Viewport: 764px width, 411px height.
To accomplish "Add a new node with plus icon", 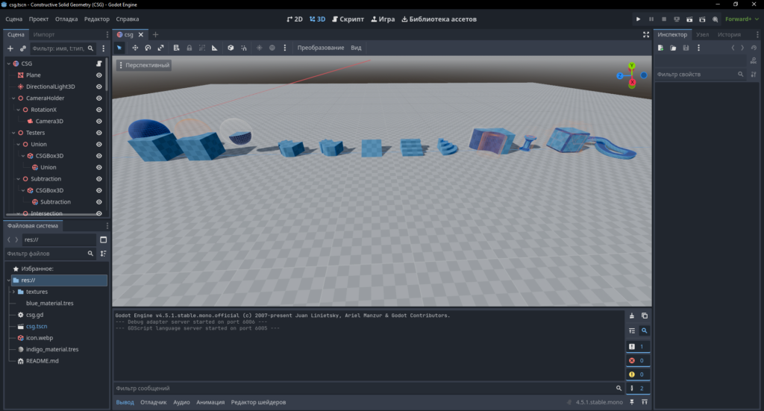I will [10, 48].
